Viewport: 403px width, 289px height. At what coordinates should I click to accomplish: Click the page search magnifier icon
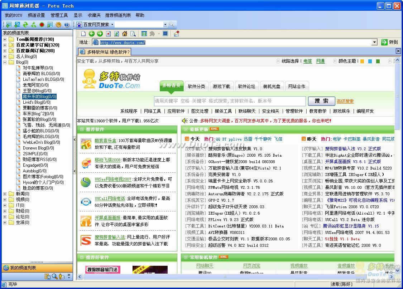point(133,34)
